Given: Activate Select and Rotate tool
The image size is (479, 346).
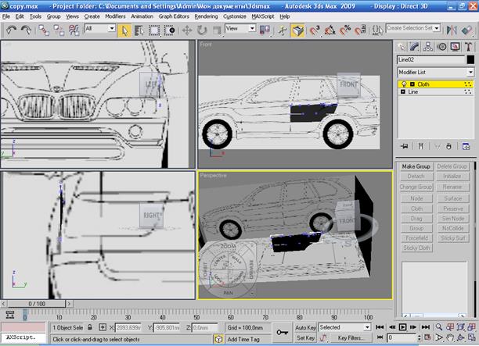Looking at the screenshot, I should [202, 30].
